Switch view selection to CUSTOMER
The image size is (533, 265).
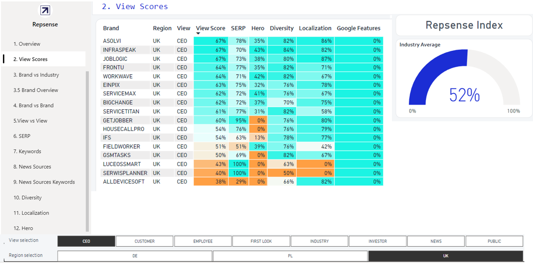click(x=144, y=241)
